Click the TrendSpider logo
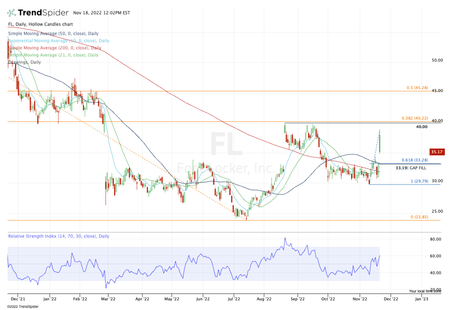The width and height of the screenshot is (452, 310). pyautogui.click(x=38, y=13)
